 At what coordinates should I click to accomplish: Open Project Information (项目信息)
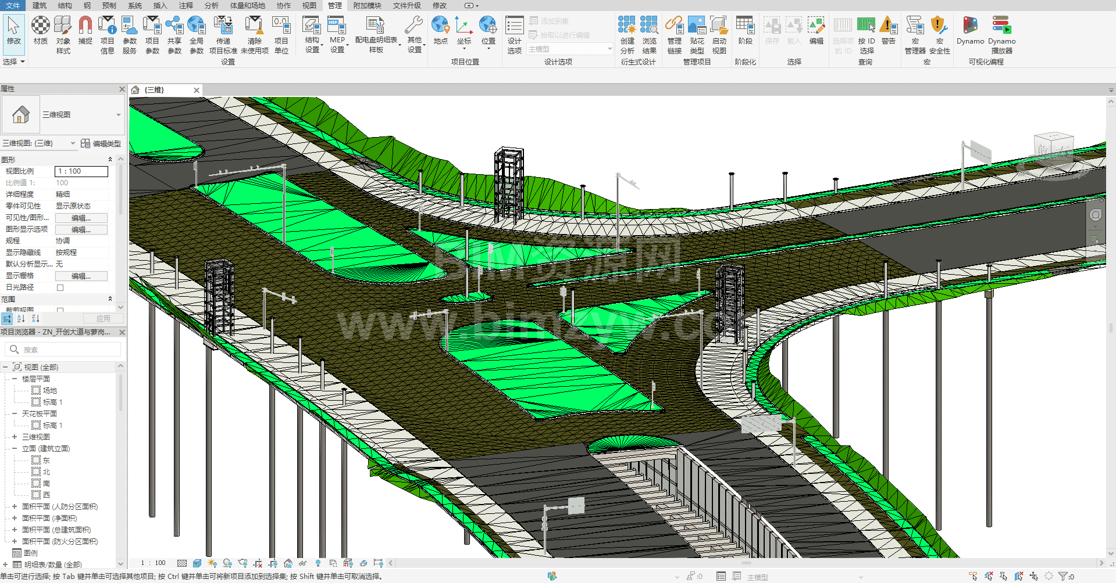point(107,35)
